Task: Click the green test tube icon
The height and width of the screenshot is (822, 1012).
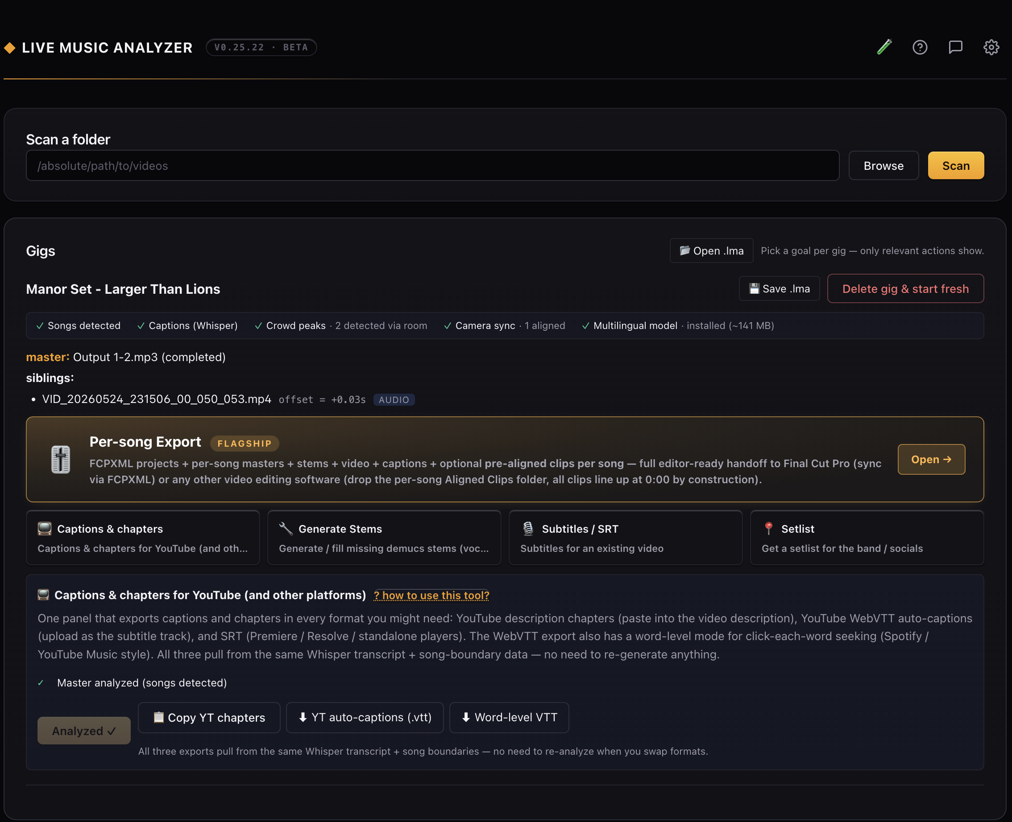Action: pyautogui.click(x=884, y=47)
